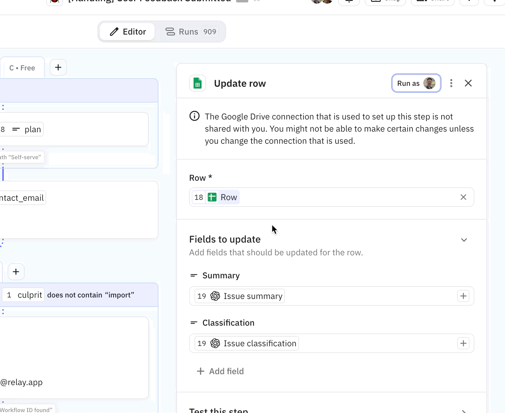Screen dimensions: 505x413
Task: Switch to the Editor tab
Action: click(128, 32)
